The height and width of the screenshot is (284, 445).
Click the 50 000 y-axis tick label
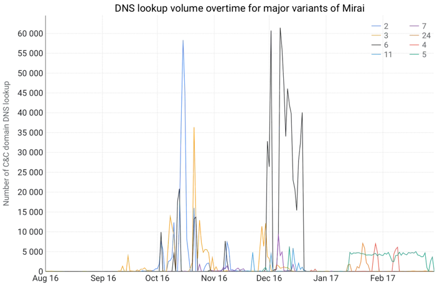tap(30, 73)
